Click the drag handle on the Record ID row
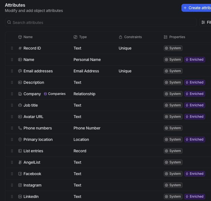Image resolution: width=211 pixels, height=201 pixels. click(12, 48)
